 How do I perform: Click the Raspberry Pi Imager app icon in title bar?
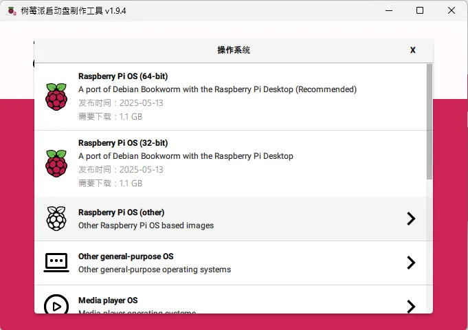coord(12,11)
